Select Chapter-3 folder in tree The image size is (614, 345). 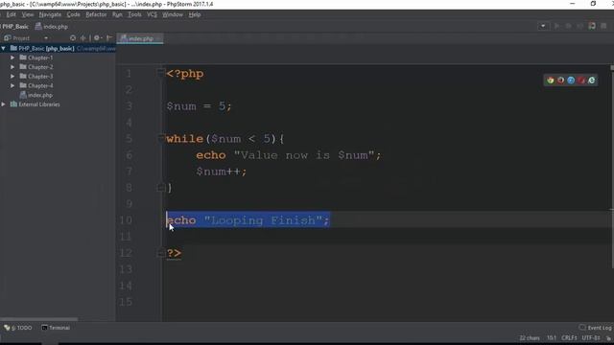[40, 77]
